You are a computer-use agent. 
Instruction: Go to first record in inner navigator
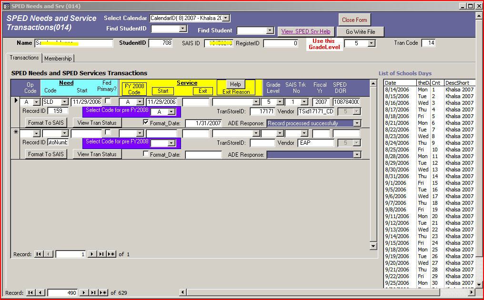point(39,254)
